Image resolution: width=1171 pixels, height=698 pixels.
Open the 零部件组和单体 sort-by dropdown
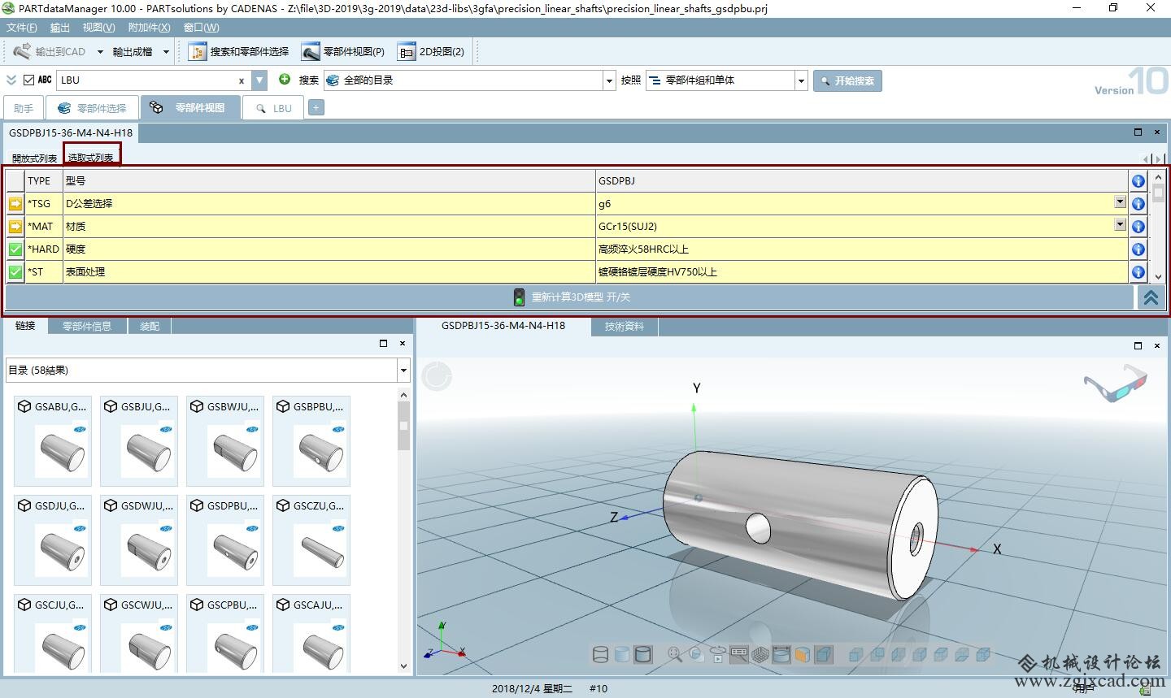tap(801, 80)
